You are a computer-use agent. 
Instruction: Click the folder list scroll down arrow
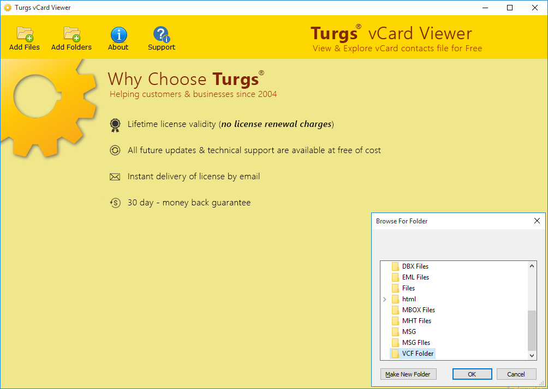(532, 356)
